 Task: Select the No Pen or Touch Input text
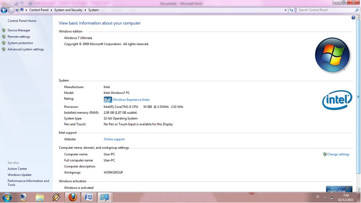pyautogui.click(x=138, y=124)
